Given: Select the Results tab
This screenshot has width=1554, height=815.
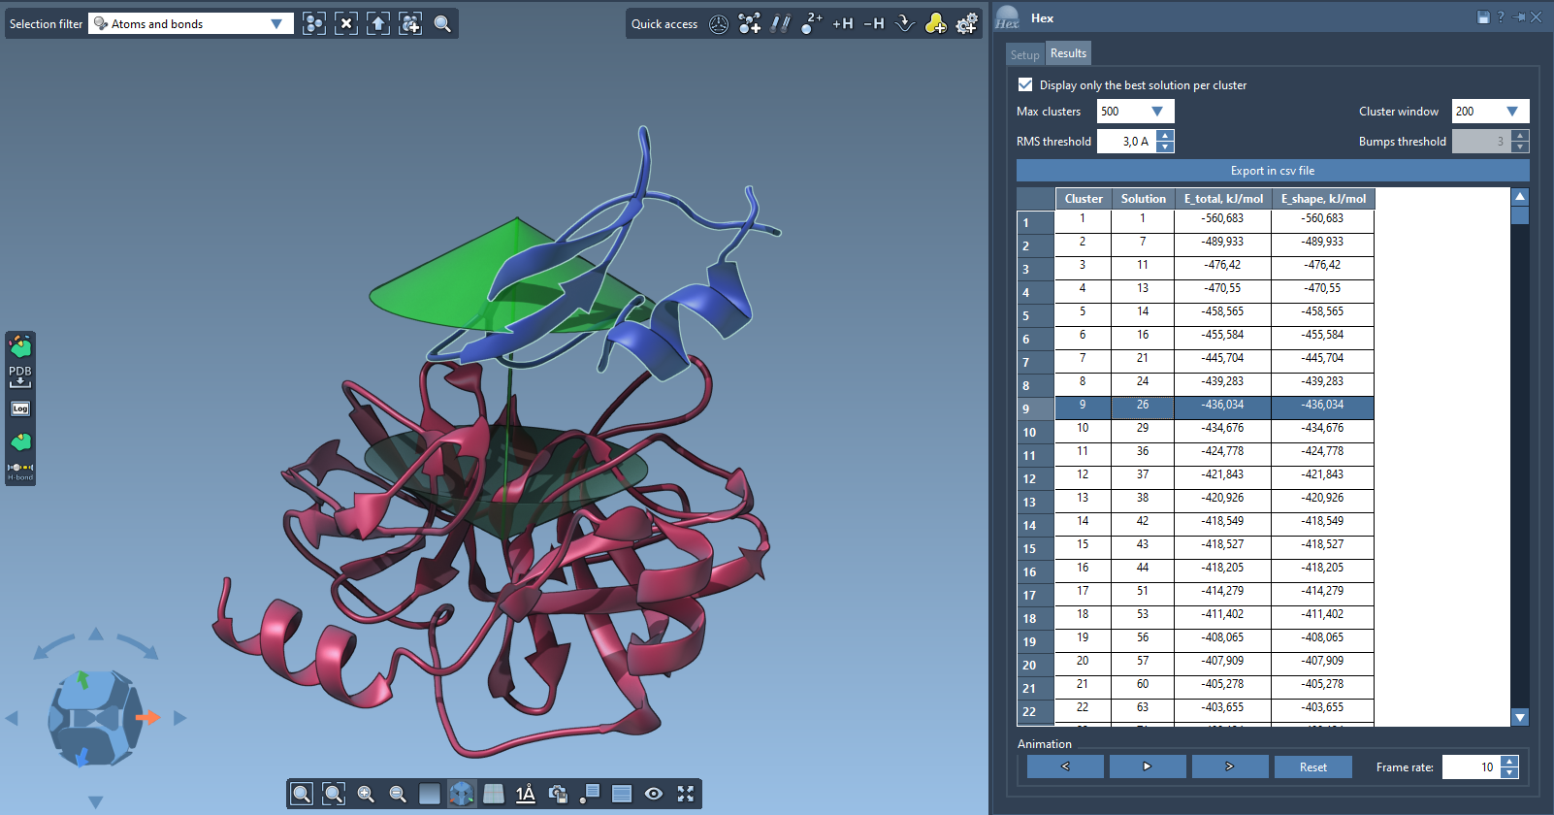Looking at the screenshot, I should coord(1068,53).
